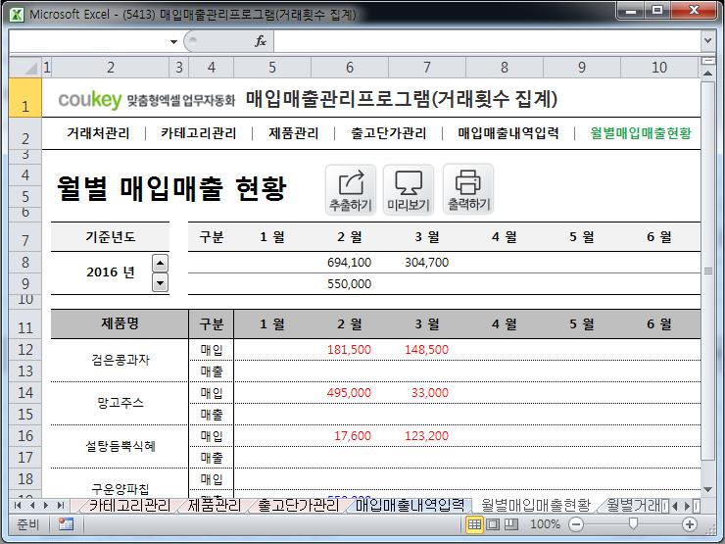The image size is (725, 544).
Task: Click the Name Box field
Action: (x=88, y=41)
